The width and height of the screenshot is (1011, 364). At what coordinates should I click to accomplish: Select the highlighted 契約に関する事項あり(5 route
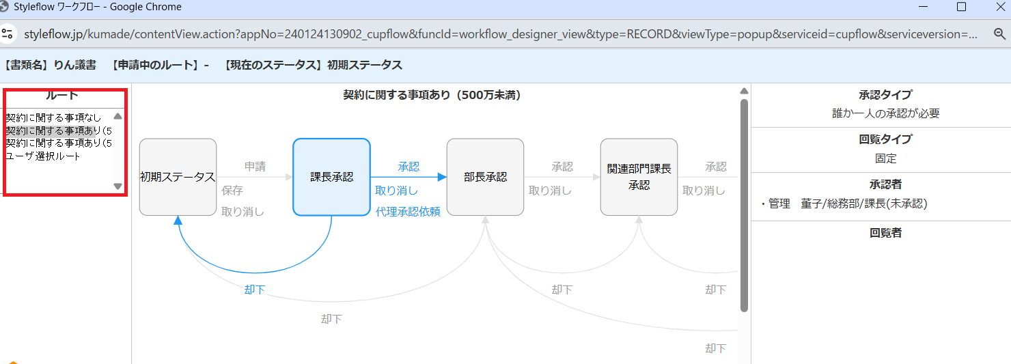[59, 130]
